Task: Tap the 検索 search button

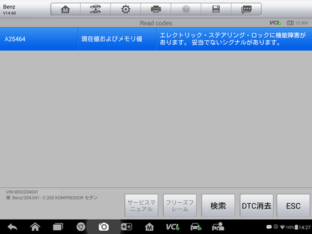Action: 218,205
